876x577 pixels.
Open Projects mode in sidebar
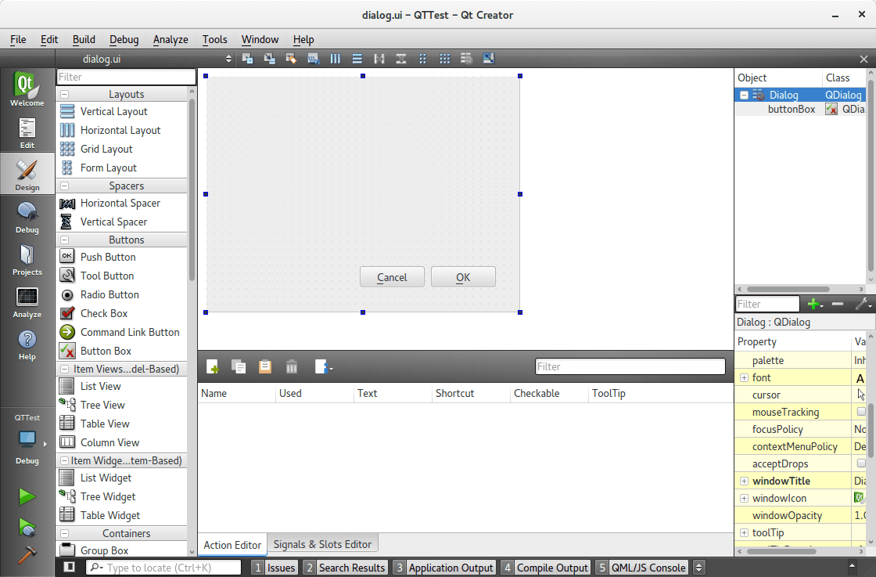[x=27, y=259]
